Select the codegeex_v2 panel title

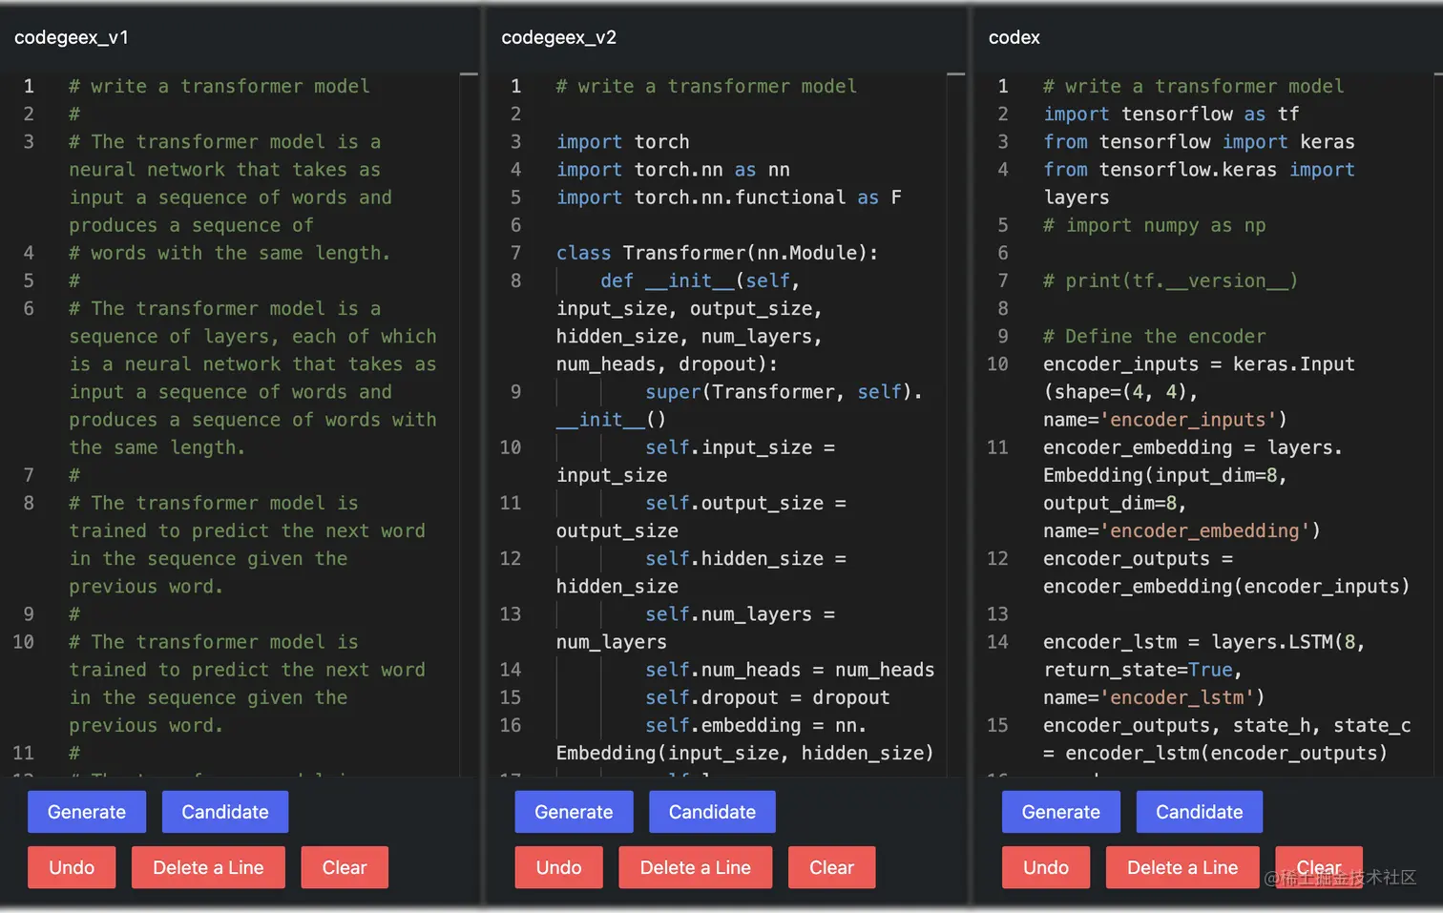coord(559,37)
